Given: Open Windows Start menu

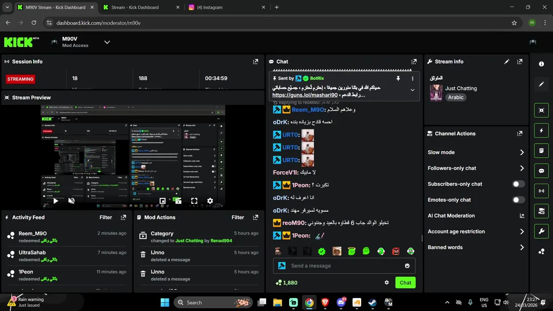Looking at the screenshot, I should pyautogui.click(x=165, y=303).
